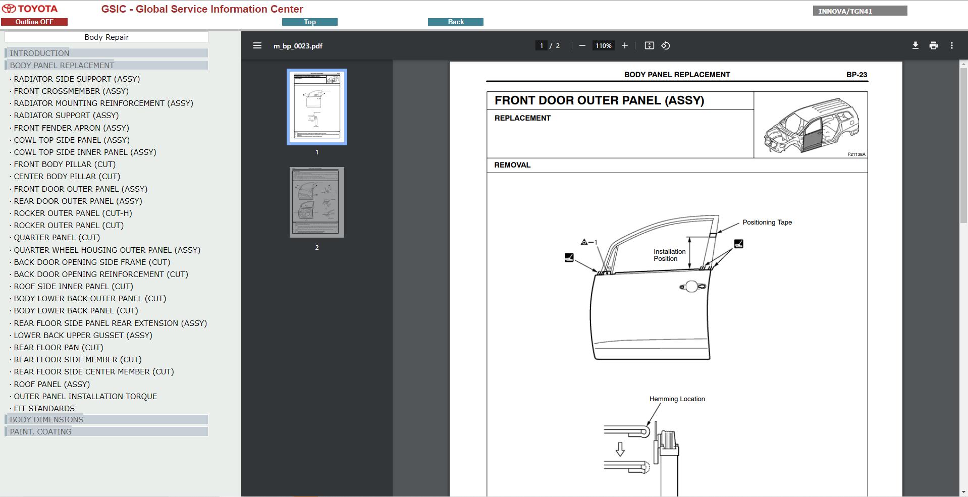
Task: Open BODY LOWER BACK OUTER PANEL (CUT)
Action: (x=90, y=298)
